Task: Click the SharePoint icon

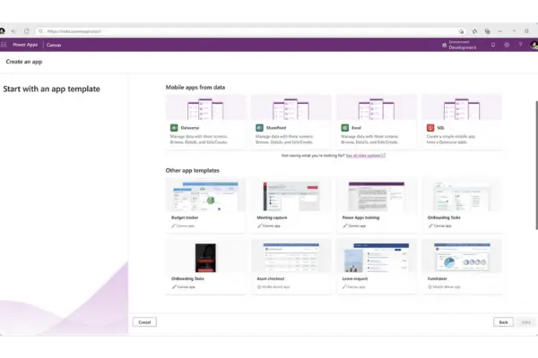Action: coord(259,128)
